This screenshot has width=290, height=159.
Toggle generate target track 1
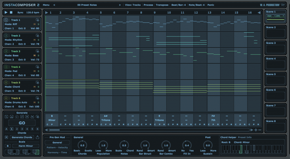(x=11, y=129)
